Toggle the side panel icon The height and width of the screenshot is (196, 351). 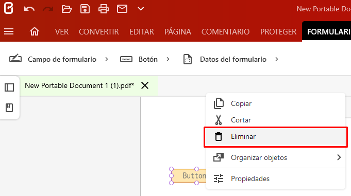[9, 87]
